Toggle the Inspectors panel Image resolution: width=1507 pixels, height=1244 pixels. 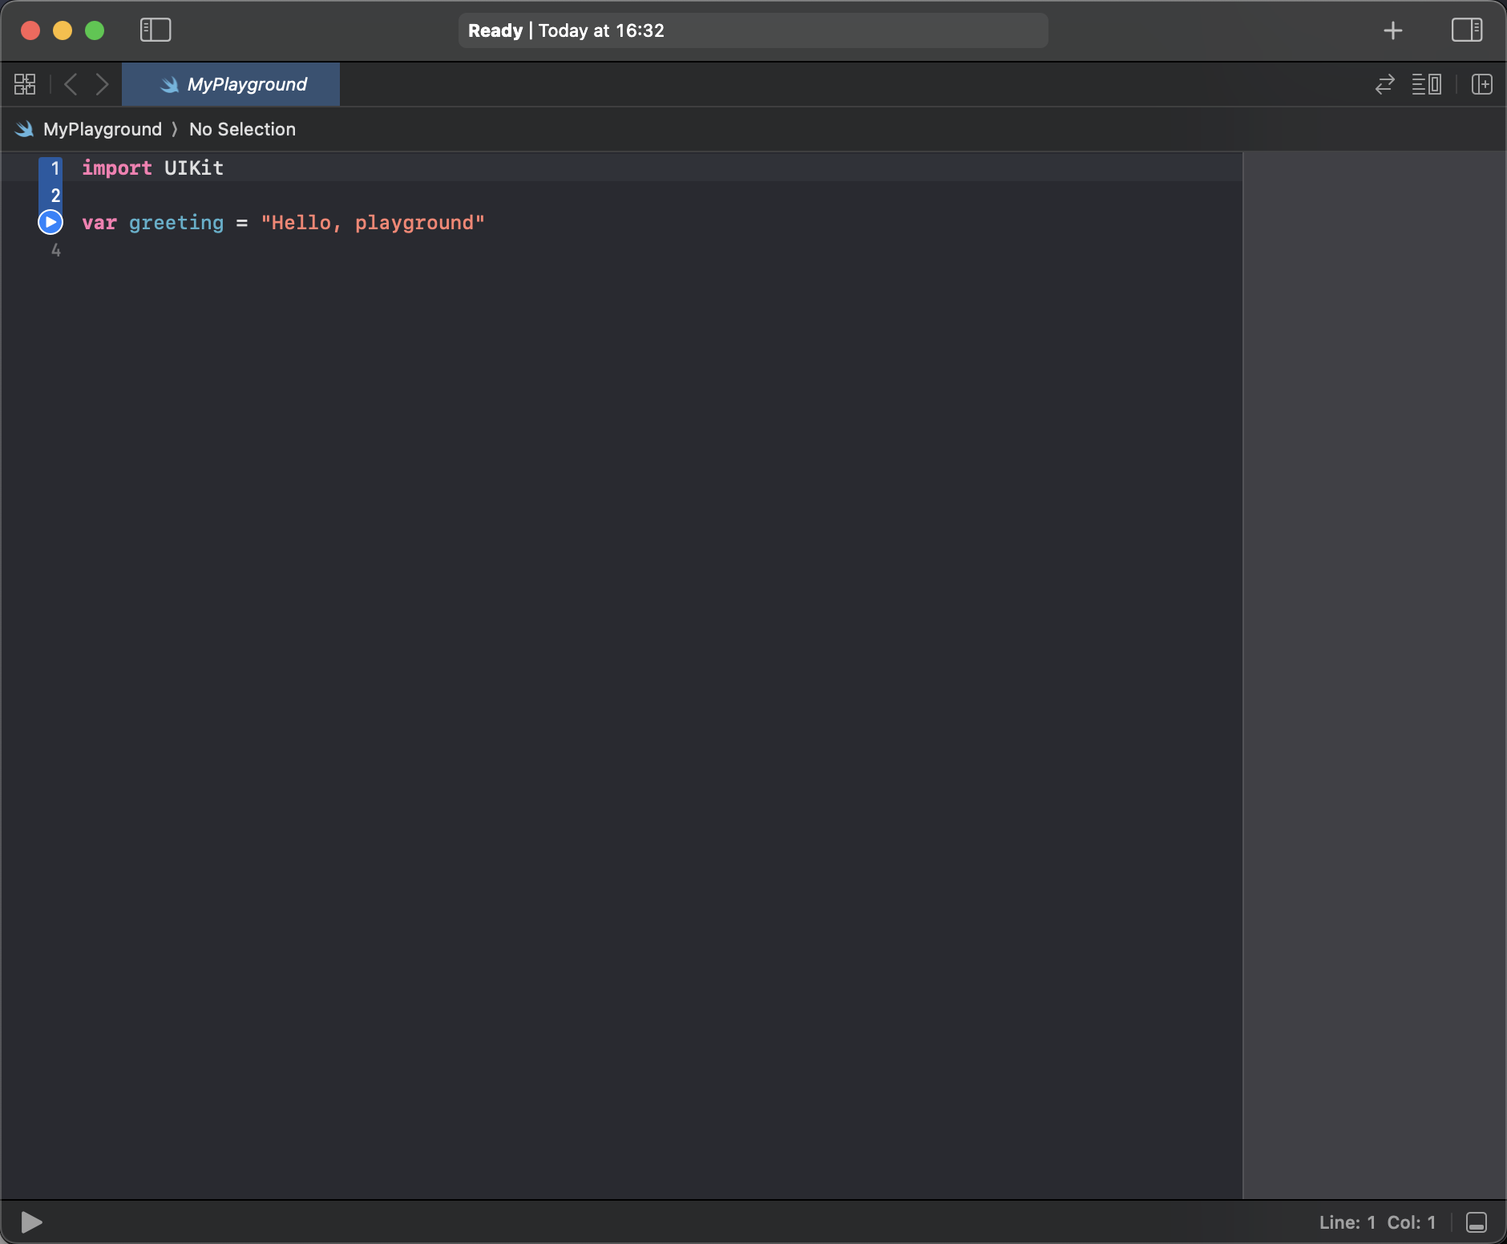pos(1467,30)
